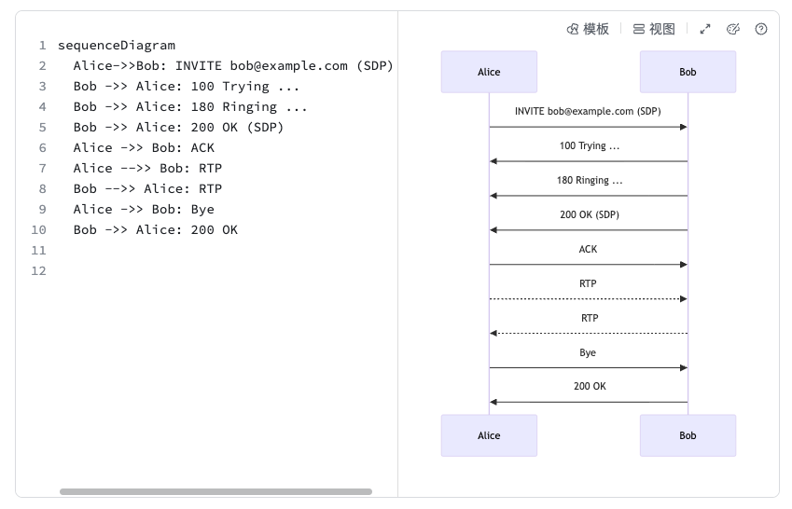Select the ACK message label in diagram
This screenshot has height=509, width=792.
pyautogui.click(x=588, y=249)
